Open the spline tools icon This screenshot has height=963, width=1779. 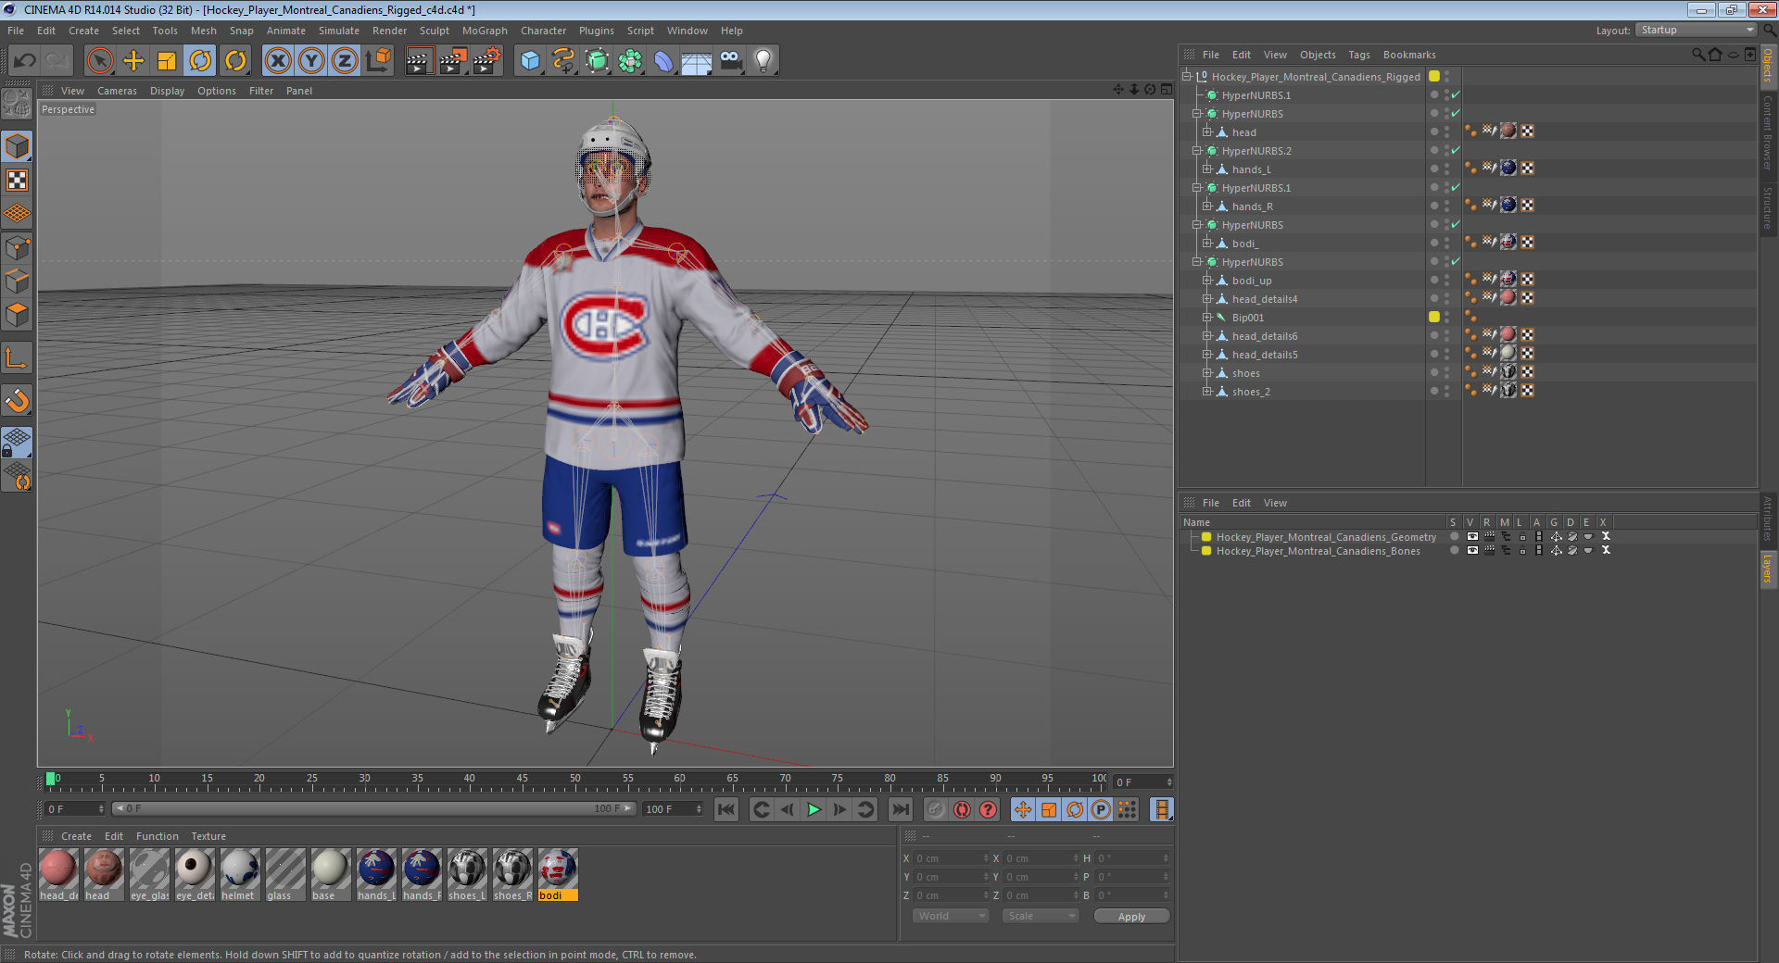coord(563,61)
